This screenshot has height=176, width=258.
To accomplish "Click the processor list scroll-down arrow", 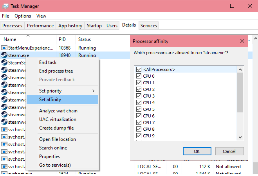I will [x=240, y=137].
